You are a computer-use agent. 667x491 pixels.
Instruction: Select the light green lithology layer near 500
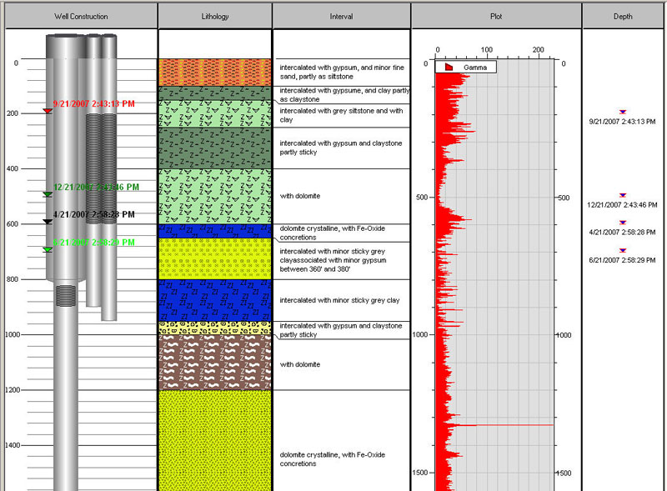tap(215, 196)
